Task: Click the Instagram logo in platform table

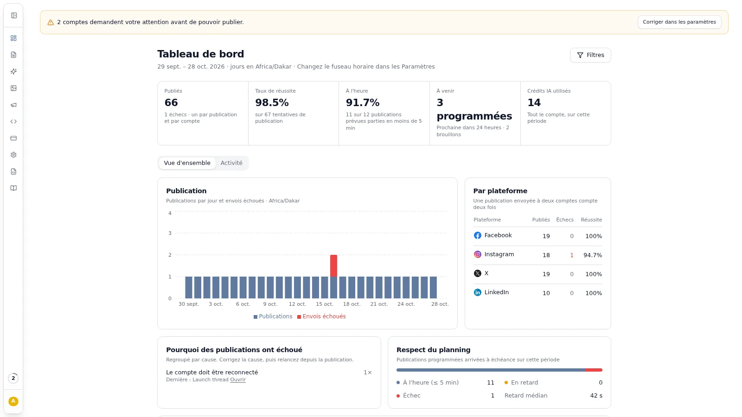Action: [x=478, y=254]
